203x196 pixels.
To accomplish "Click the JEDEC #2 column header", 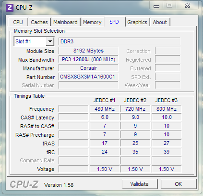I will 135,100.
